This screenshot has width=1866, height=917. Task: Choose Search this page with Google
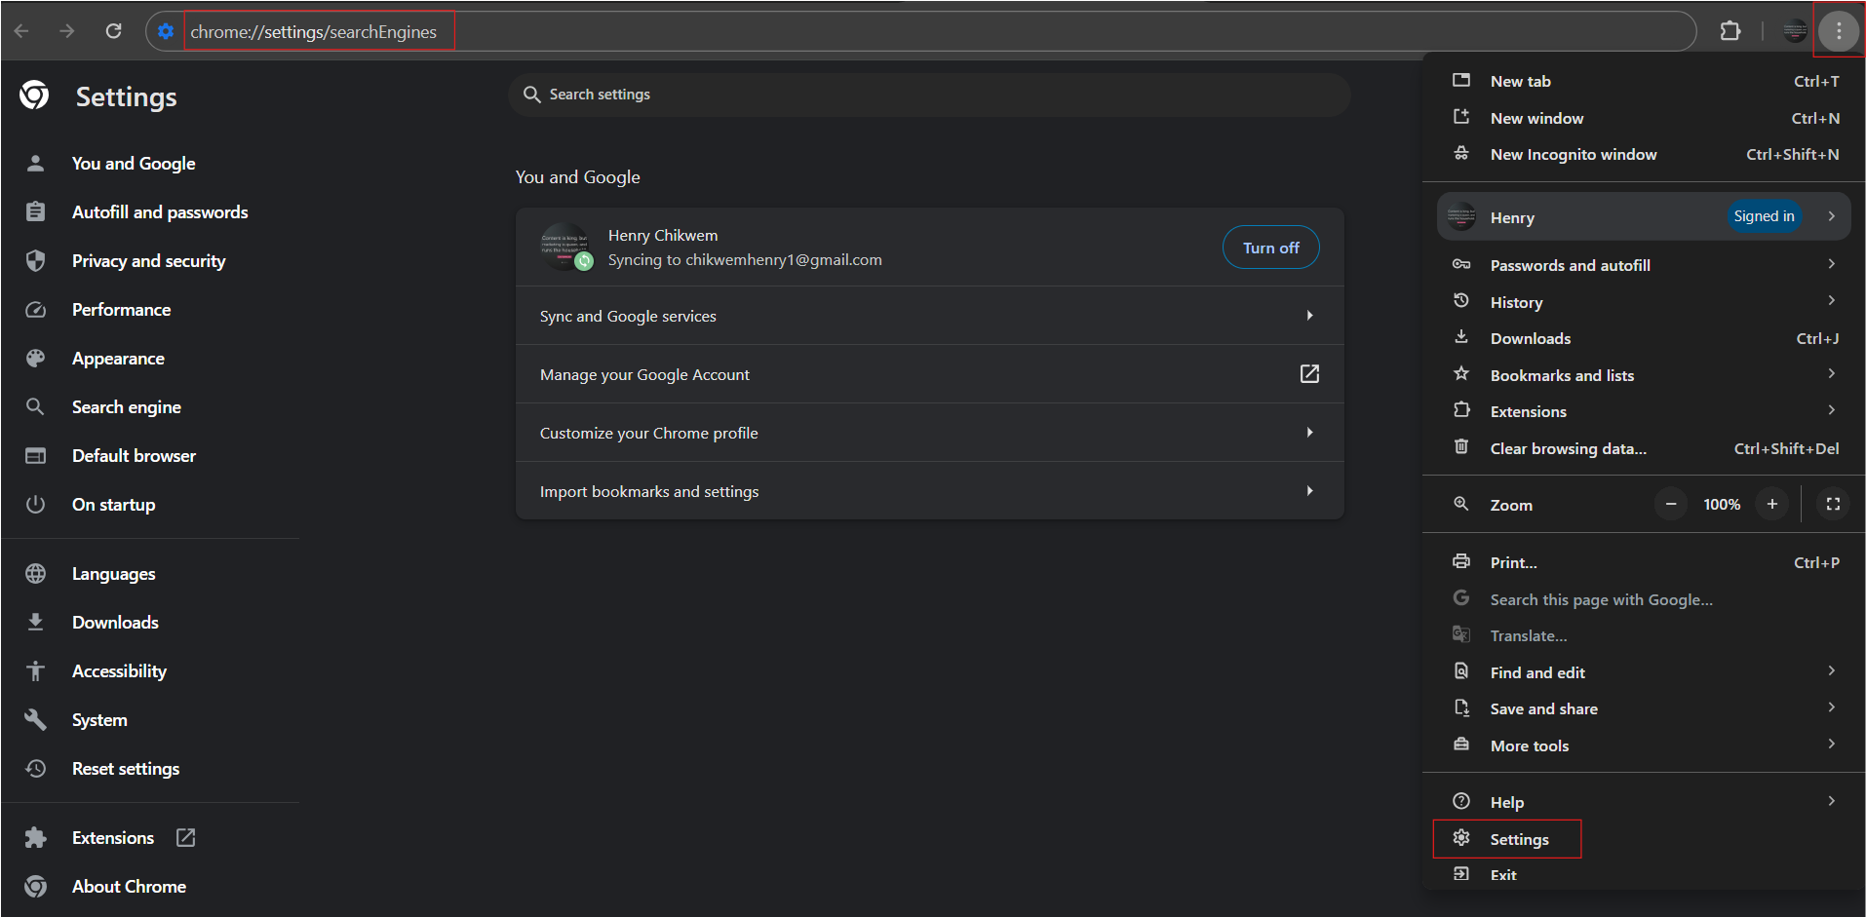tap(1644, 599)
